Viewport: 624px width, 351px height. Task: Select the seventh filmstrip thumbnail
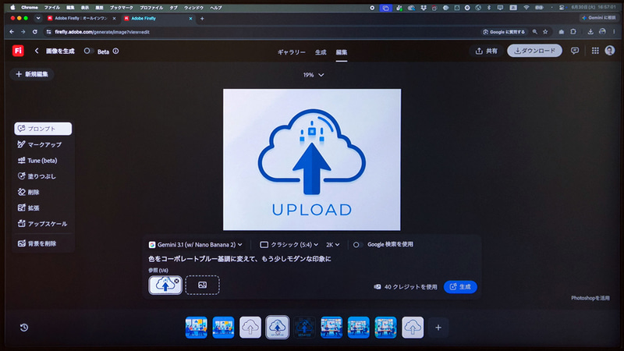point(359,328)
